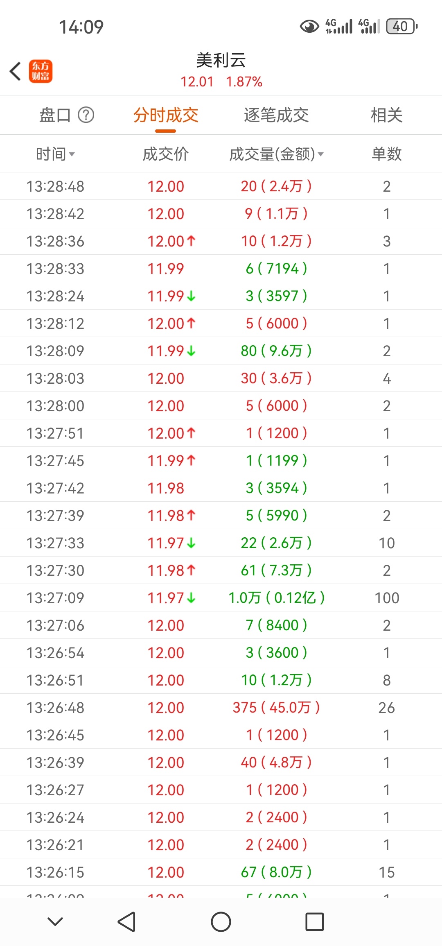Tap the eye comfort status icon

click(x=309, y=27)
